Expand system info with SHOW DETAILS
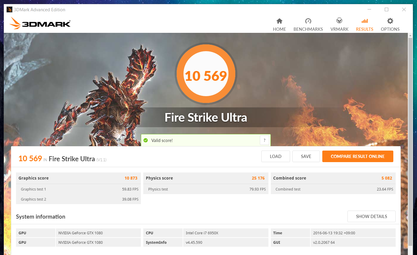The width and height of the screenshot is (417, 255). (x=371, y=217)
